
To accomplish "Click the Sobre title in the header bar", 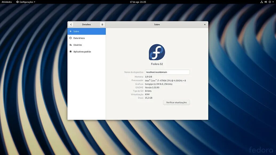I will (157, 25).
